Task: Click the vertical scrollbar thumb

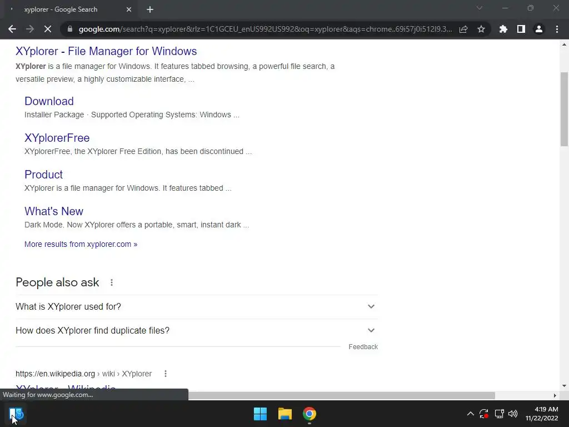Action: 565,109
